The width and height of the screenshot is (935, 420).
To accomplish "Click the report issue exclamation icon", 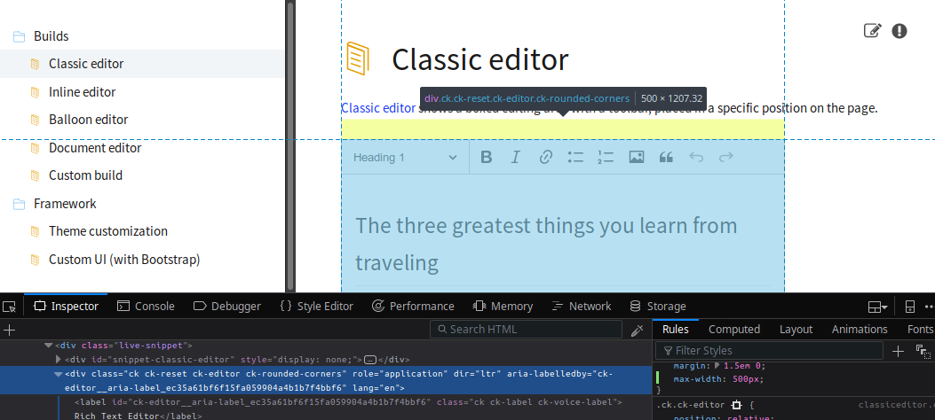I will [x=899, y=31].
